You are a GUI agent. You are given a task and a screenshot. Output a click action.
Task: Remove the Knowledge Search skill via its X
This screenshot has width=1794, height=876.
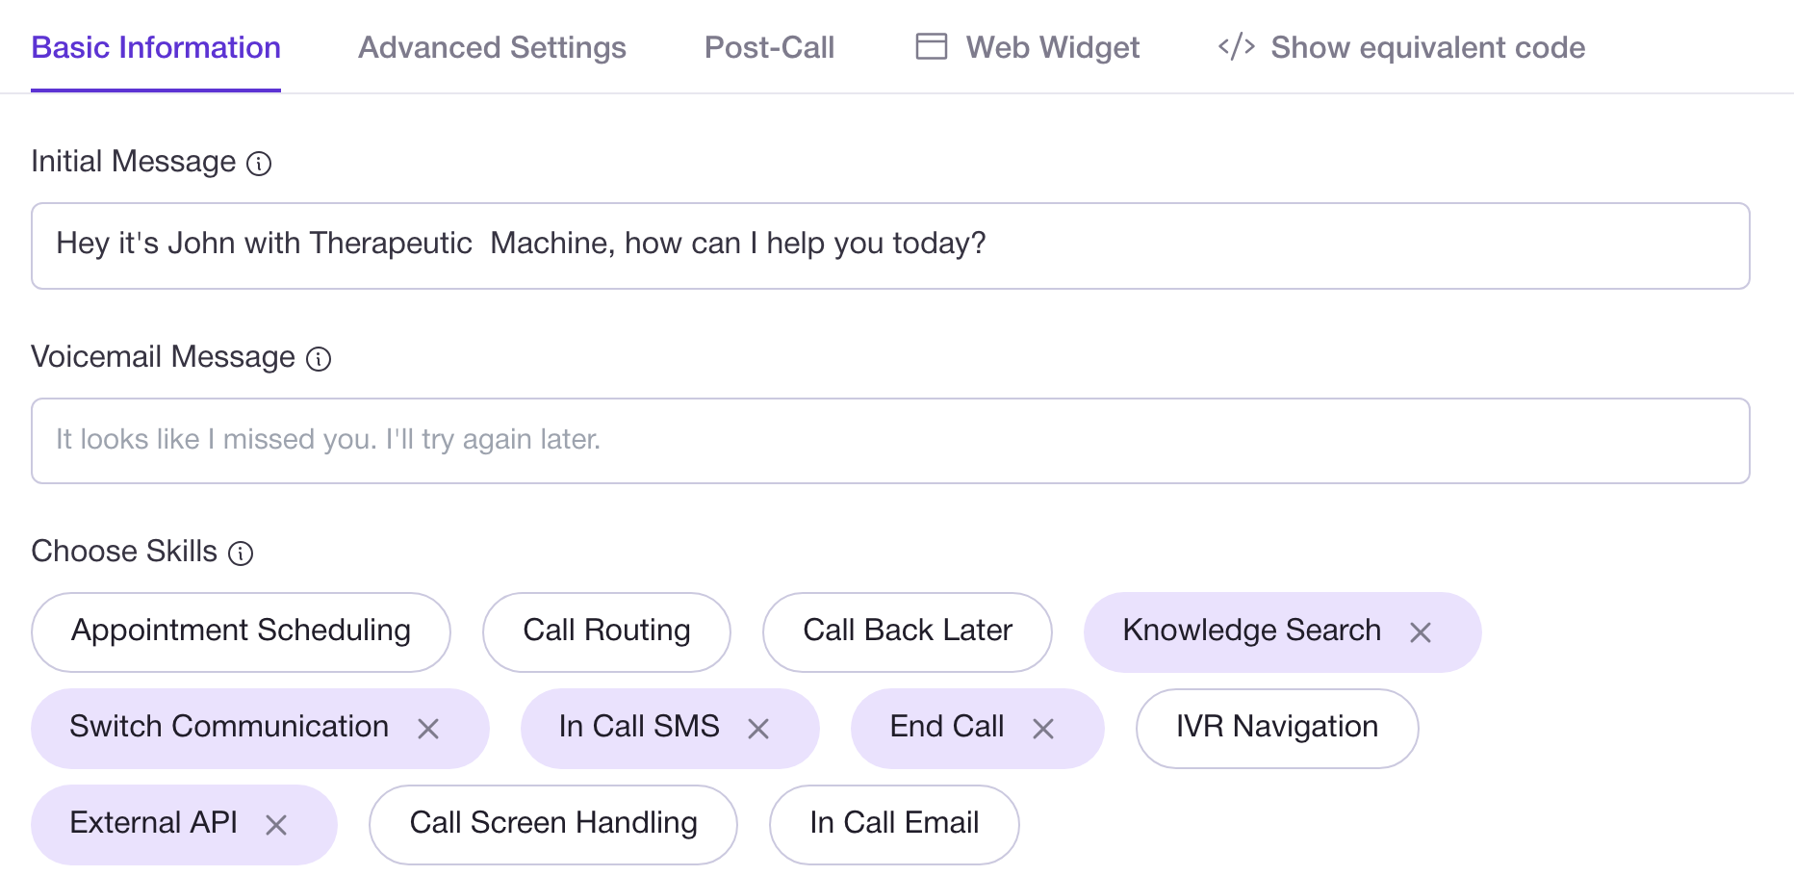coord(1421,632)
